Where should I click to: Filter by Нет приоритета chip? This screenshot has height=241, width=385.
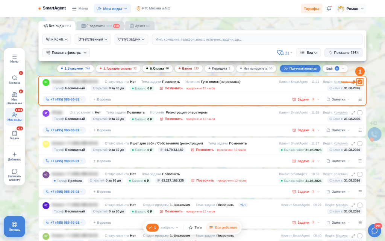pos(256,69)
